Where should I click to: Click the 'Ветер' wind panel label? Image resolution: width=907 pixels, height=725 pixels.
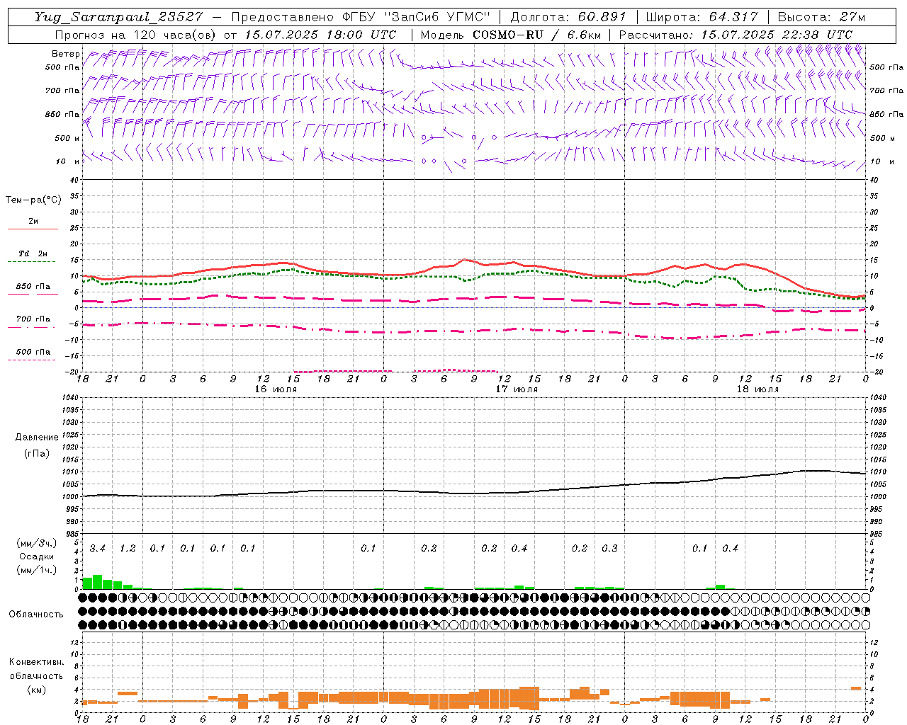(x=66, y=54)
